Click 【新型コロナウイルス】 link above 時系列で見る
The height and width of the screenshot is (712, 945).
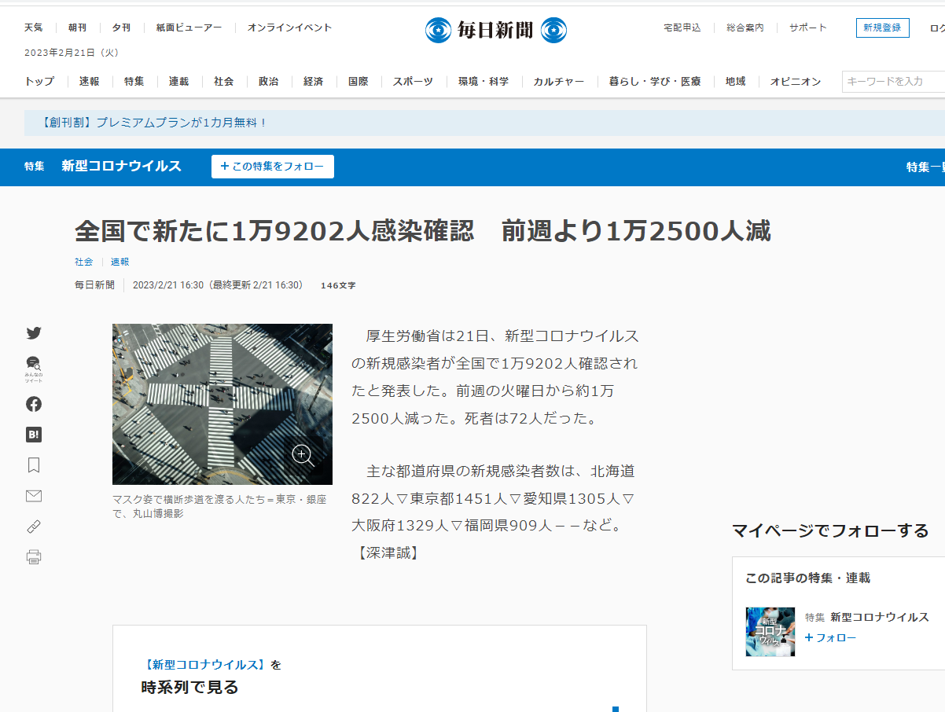[205, 664]
